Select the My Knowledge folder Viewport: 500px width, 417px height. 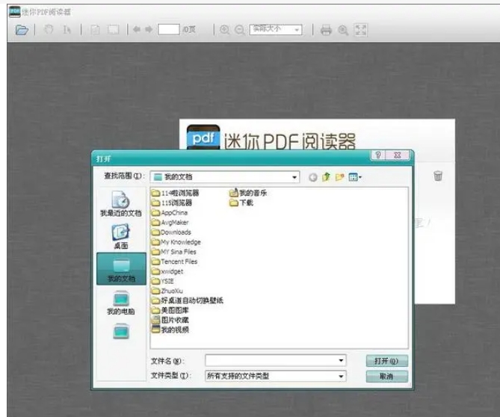[x=176, y=242]
